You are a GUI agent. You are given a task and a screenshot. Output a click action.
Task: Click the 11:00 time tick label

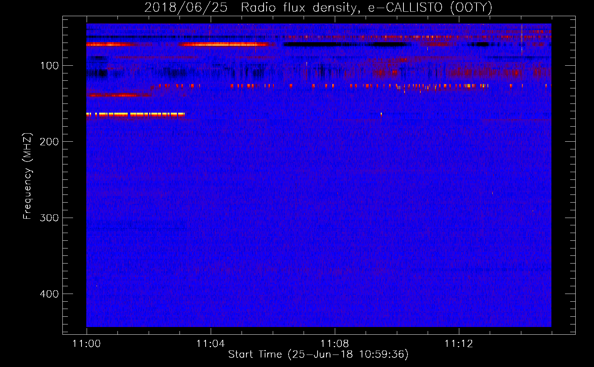click(x=87, y=344)
